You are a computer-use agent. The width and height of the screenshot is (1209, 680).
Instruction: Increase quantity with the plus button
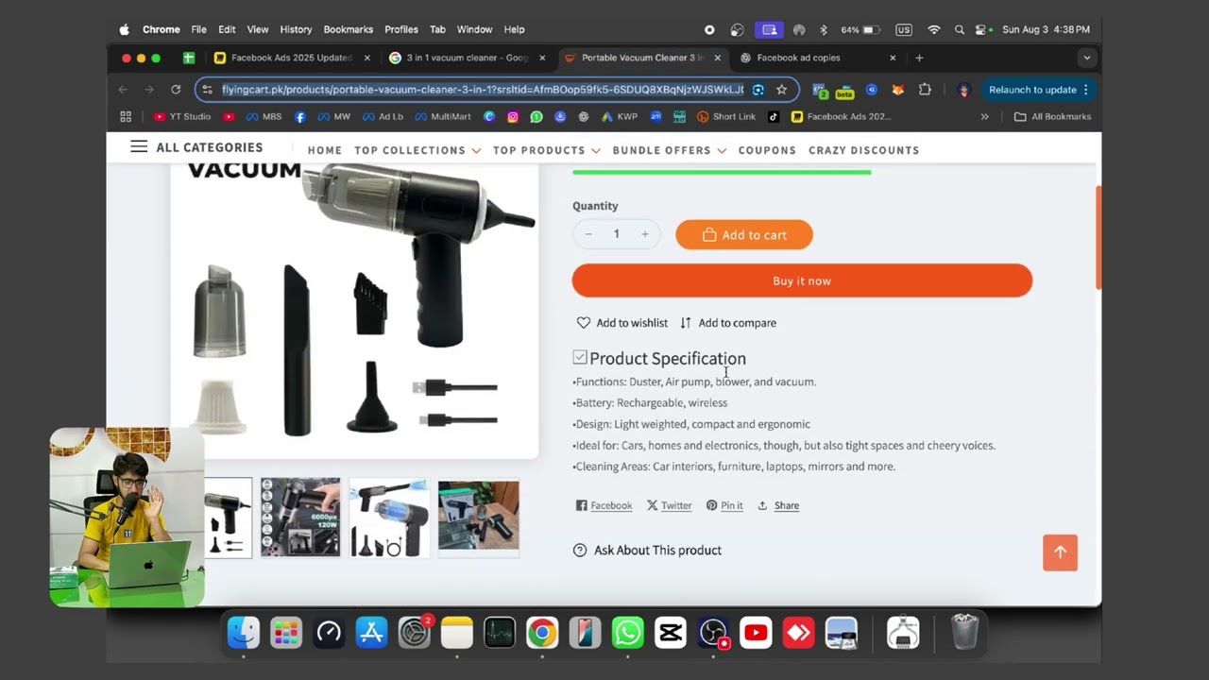(x=645, y=234)
